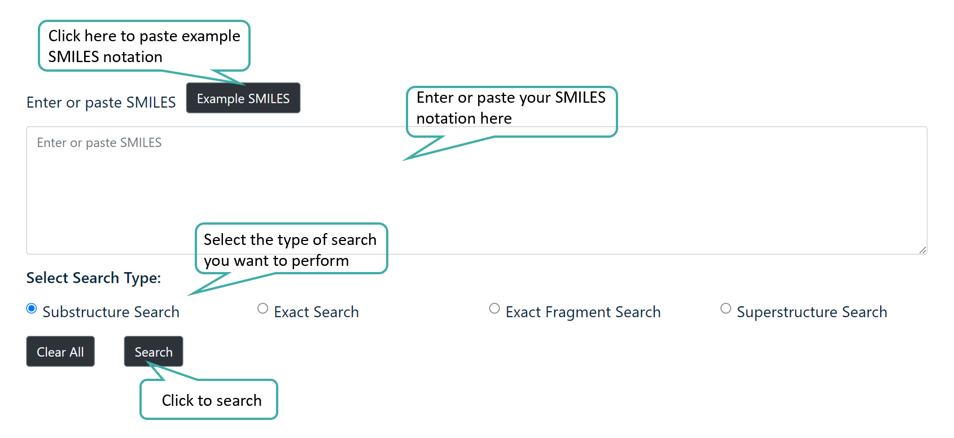954x438 pixels.
Task: Click Clear All to reset the form
Action: tap(60, 351)
